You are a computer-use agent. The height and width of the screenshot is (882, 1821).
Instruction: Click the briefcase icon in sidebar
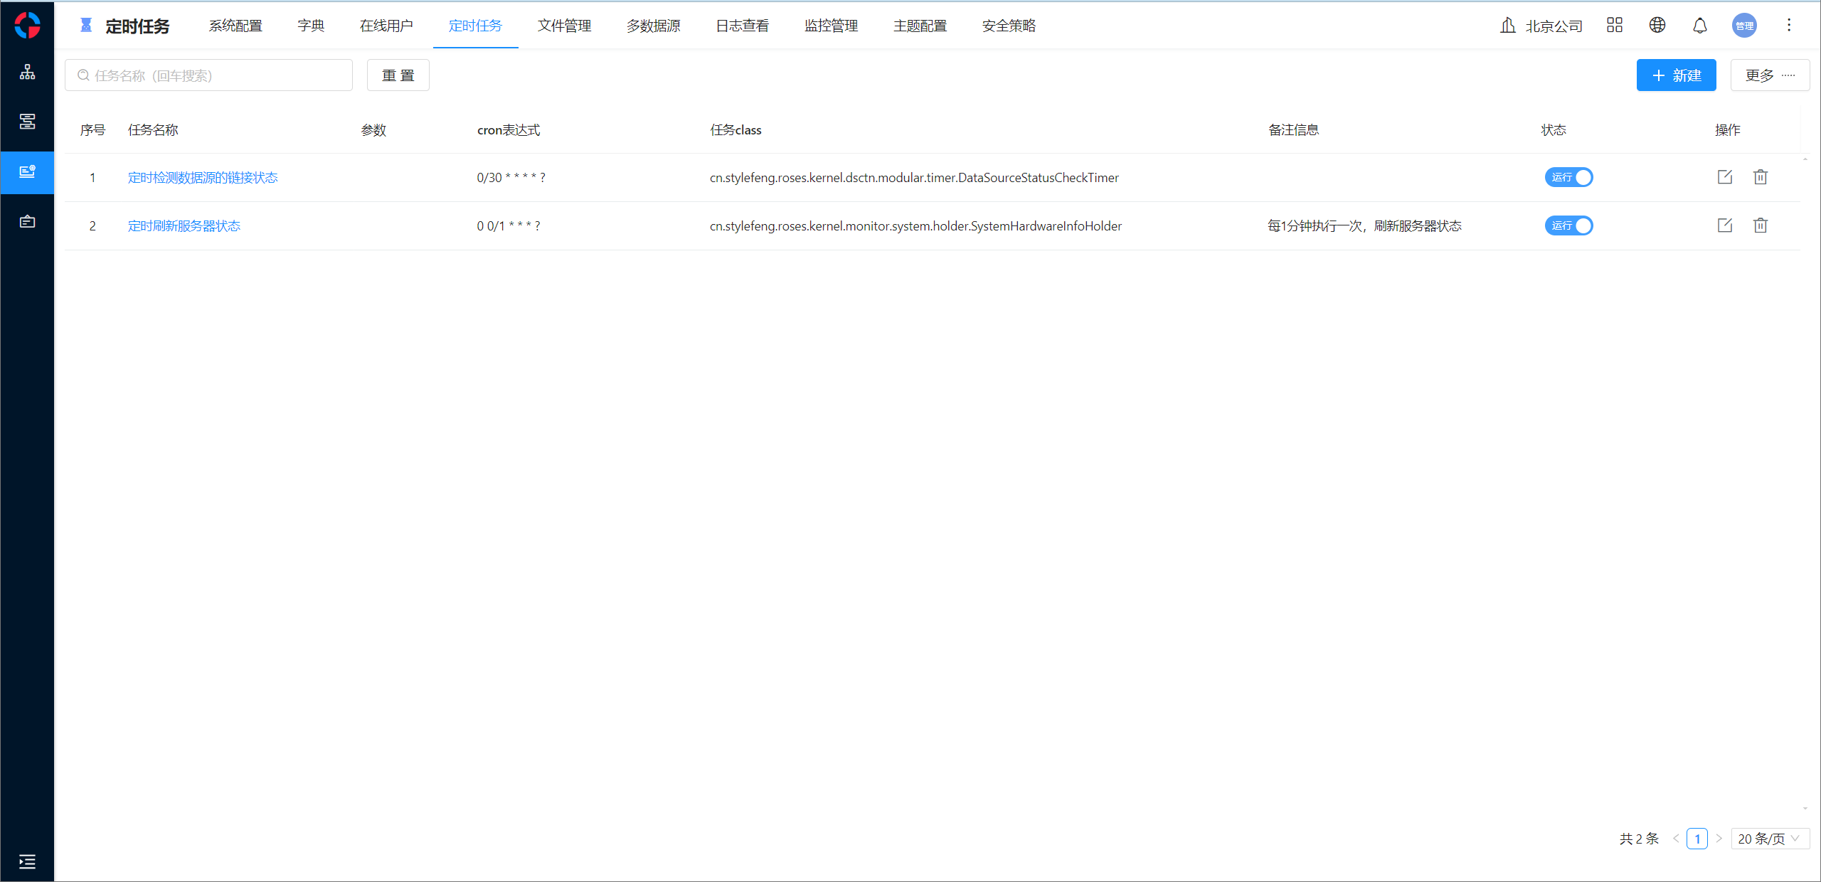tap(27, 221)
